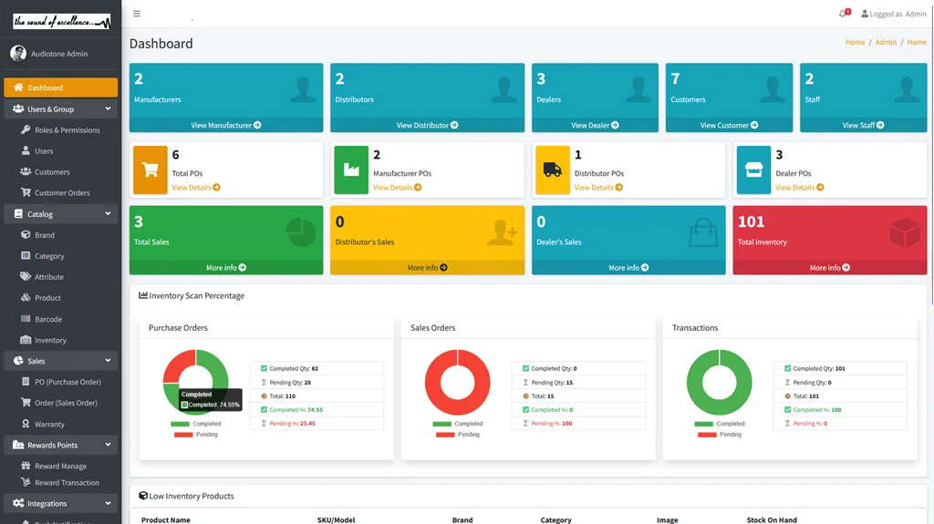
Task: Click the Completed Qty: 82 row
Action: (317, 368)
